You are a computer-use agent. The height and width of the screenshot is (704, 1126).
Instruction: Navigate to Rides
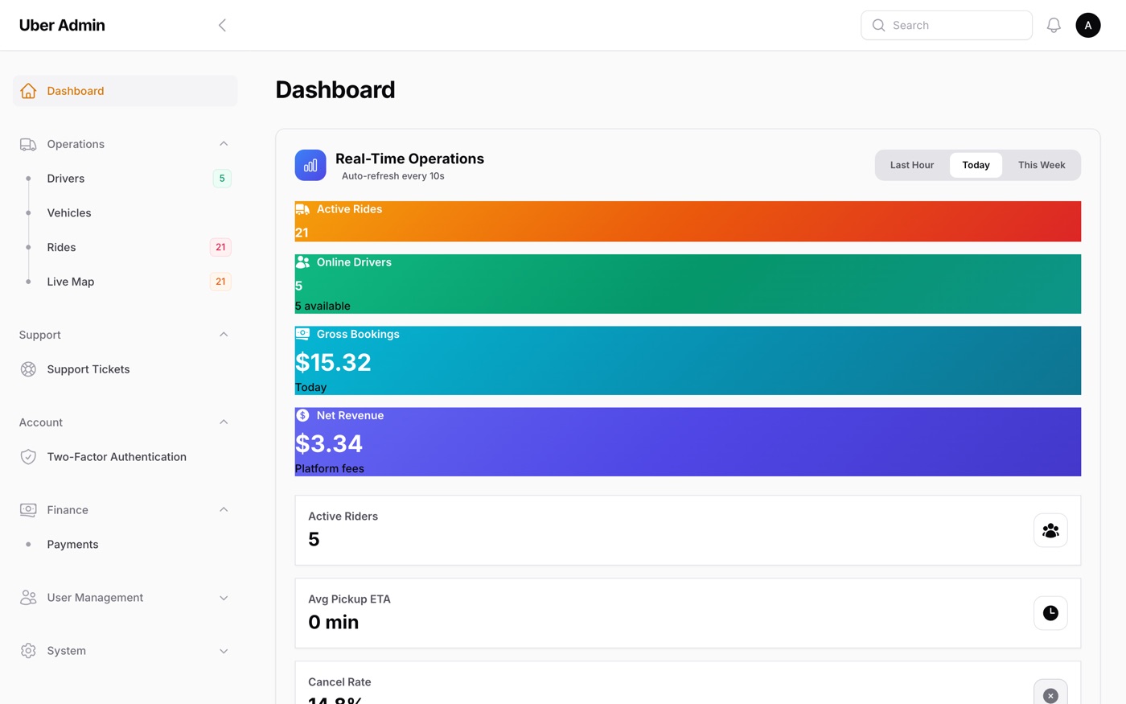125,247
